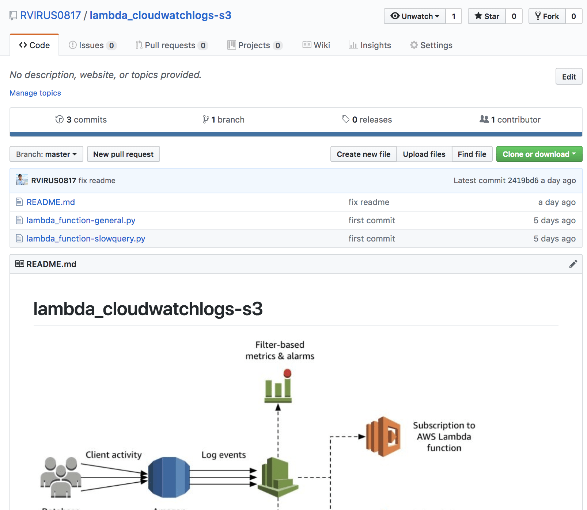Click the pencil icon to edit README
The width and height of the screenshot is (587, 510).
click(x=573, y=264)
